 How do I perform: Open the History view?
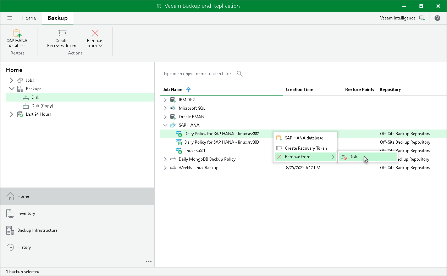pyautogui.click(x=24, y=247)
